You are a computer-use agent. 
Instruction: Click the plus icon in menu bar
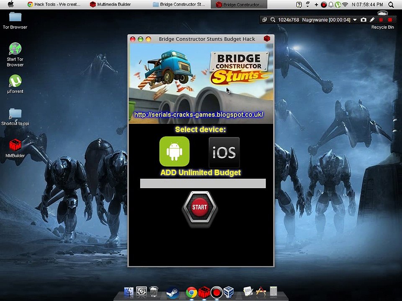pos(317,4)
